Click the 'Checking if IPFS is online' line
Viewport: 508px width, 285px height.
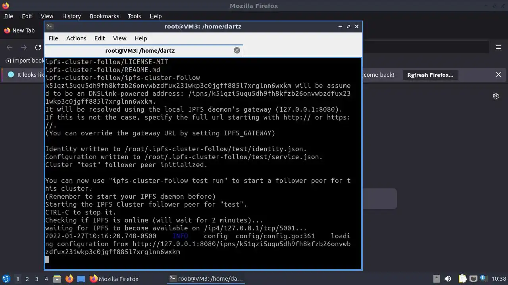[154, 220]
